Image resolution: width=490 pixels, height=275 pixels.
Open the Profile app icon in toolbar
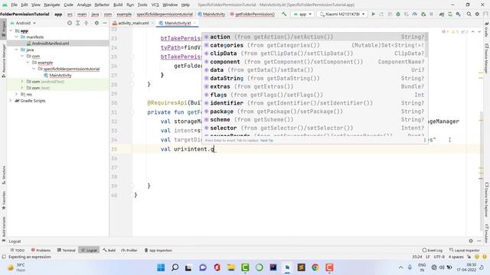415,14
